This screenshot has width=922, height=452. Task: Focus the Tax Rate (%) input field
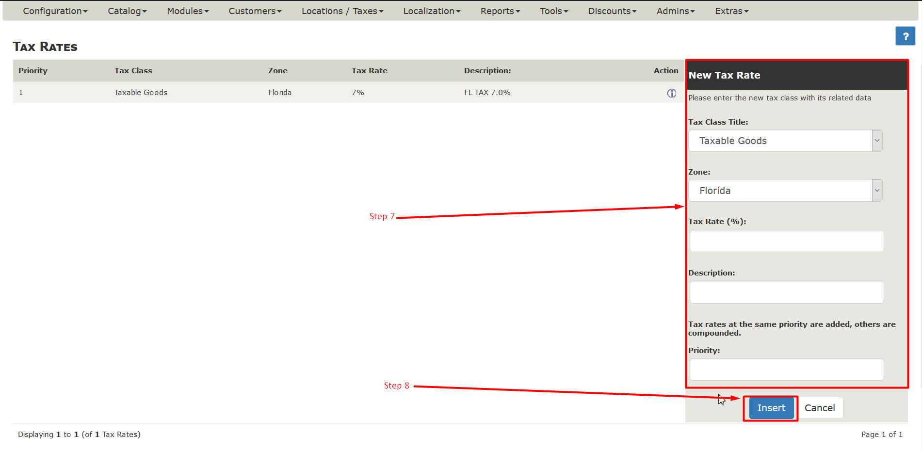tap(787, 241)
